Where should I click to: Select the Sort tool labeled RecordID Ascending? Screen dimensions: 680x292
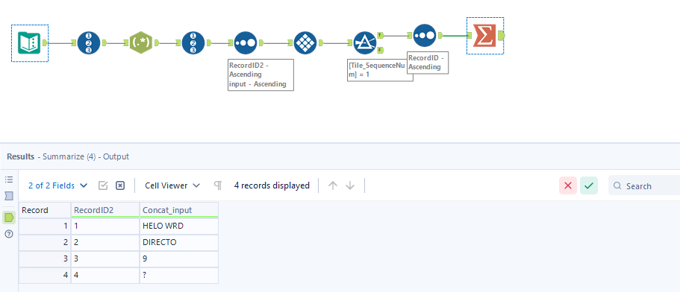(x=425, y=36)
